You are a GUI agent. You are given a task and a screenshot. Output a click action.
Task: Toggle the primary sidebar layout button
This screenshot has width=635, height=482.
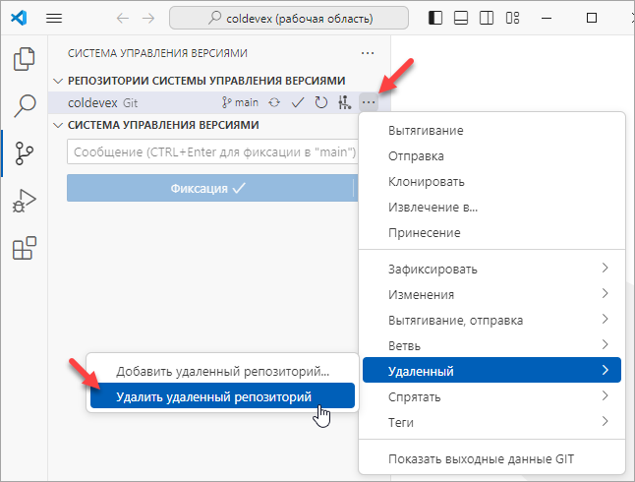[436, 19]
